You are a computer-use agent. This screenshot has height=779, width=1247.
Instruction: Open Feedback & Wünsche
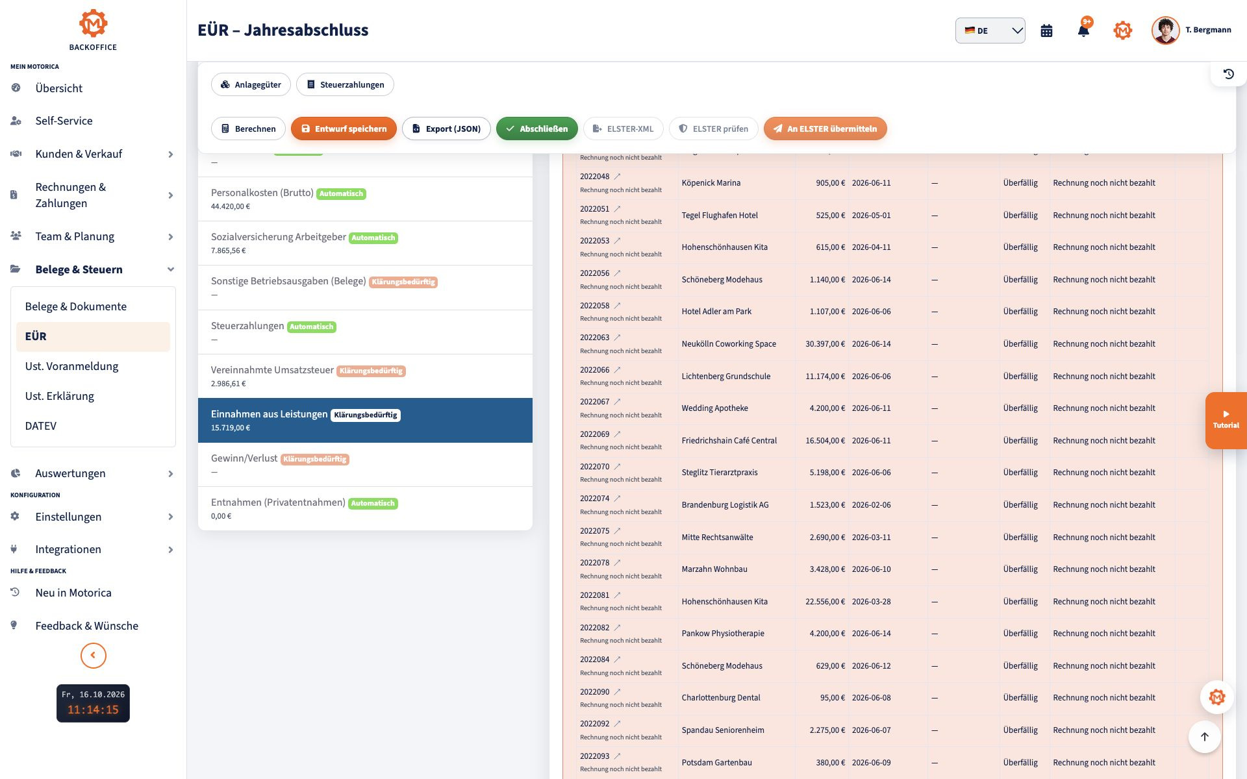pyautogui.click(x=93, y=626)
